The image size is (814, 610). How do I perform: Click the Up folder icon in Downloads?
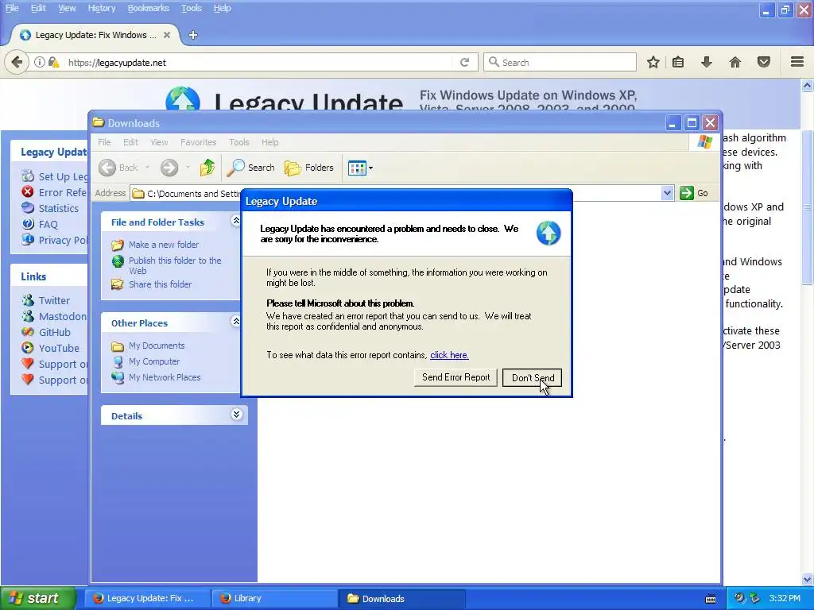point(207,167)
